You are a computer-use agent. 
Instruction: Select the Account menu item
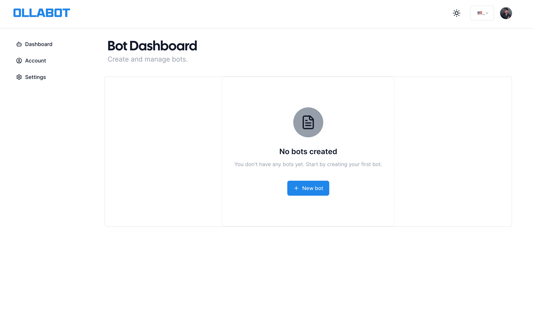point(35,60)
